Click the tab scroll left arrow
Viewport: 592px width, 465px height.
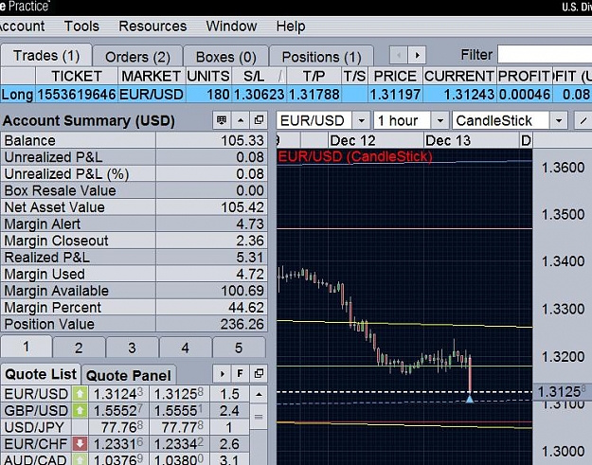click(399, 55)
